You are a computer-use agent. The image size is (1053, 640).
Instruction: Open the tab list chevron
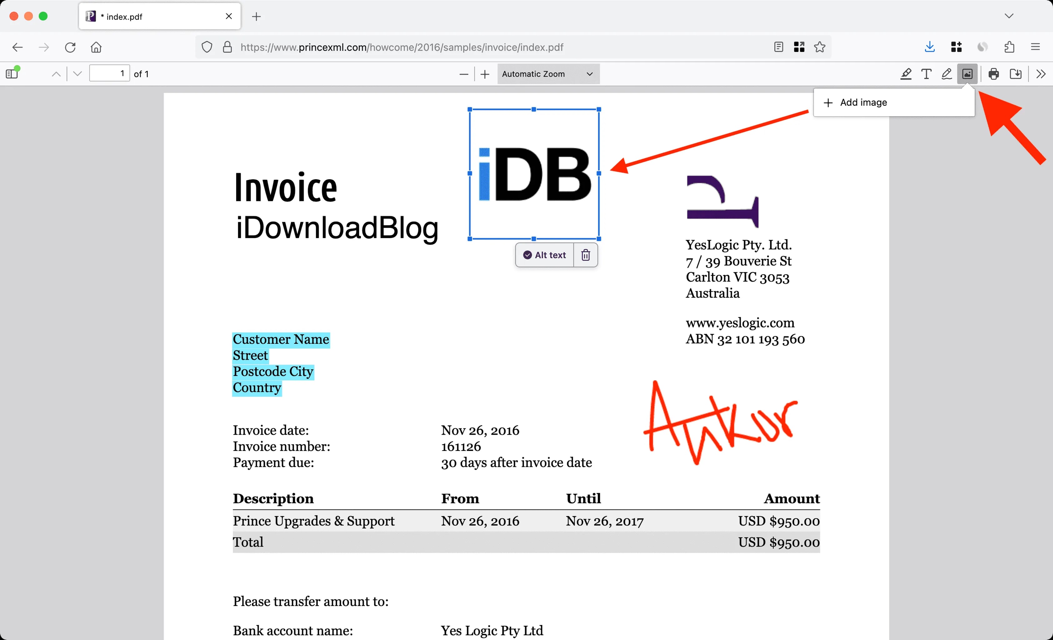pyautogui.click(x=1009, y=16)
